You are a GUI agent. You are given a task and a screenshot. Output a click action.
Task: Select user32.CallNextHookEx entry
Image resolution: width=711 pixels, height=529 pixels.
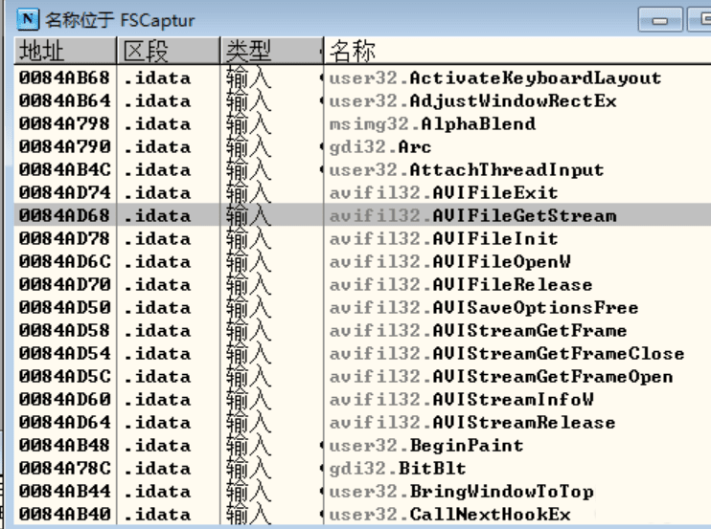coord(449,515)
